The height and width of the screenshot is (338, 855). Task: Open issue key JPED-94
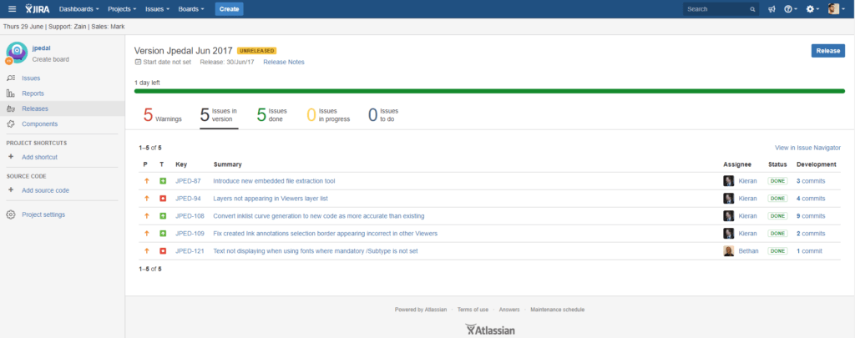188,199
